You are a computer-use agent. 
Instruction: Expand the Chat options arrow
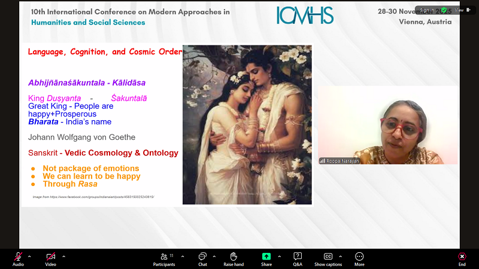point(214,256)
